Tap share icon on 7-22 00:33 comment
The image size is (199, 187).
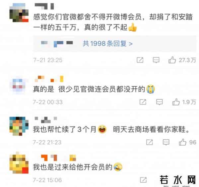tap(143, 102)
